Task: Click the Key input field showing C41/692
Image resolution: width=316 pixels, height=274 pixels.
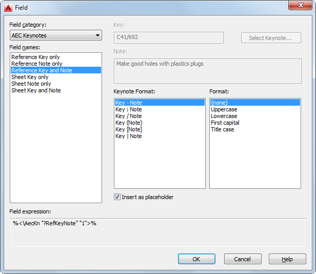Action: (169, 37)
